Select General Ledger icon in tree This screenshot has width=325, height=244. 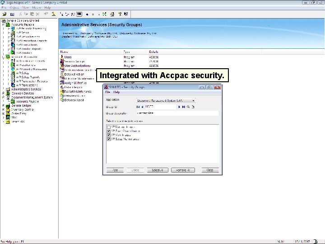(x=8, y=105)
